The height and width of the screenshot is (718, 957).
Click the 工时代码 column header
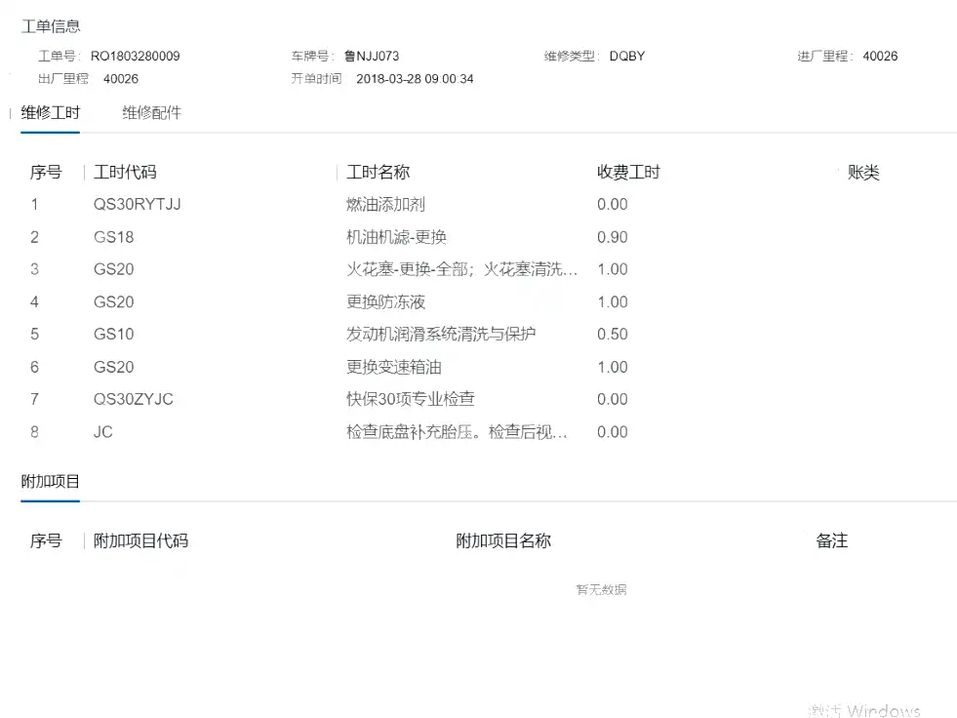coord(125,172)
